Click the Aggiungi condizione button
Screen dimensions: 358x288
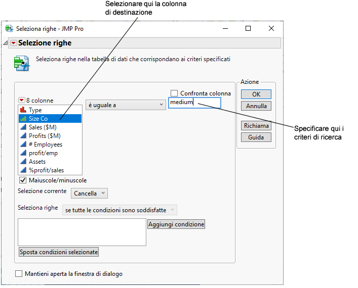[176, 224]
